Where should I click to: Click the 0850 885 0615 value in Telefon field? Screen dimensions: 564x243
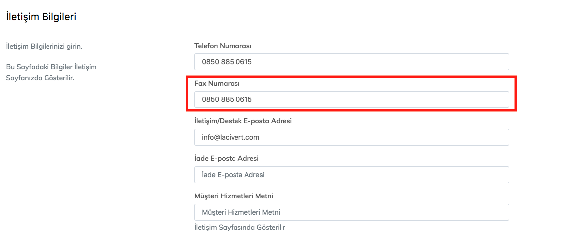[x=227, y=62]
